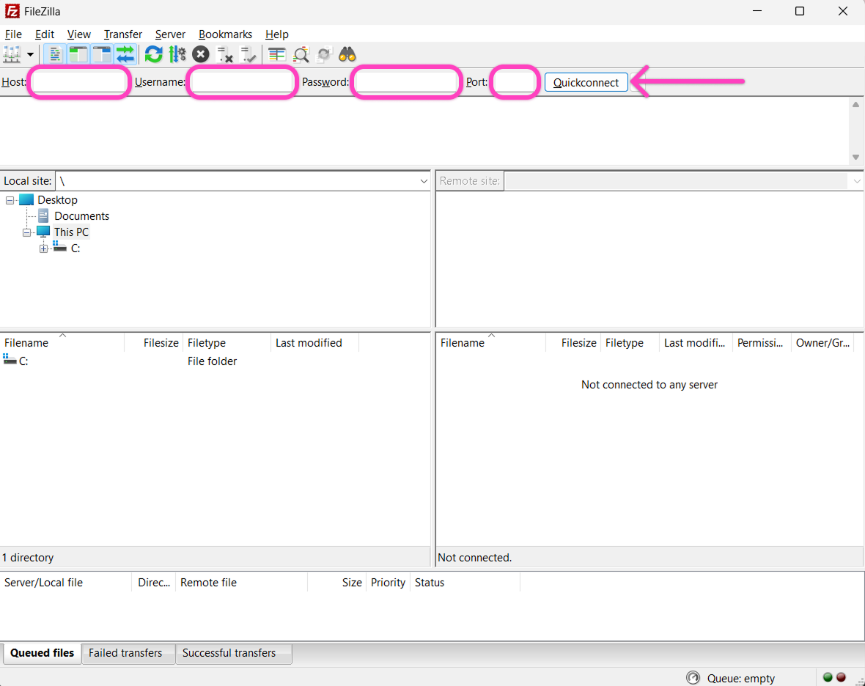865x686 pixels.
Task: Click the queue speed limit icon
Action: pos(693,678)
